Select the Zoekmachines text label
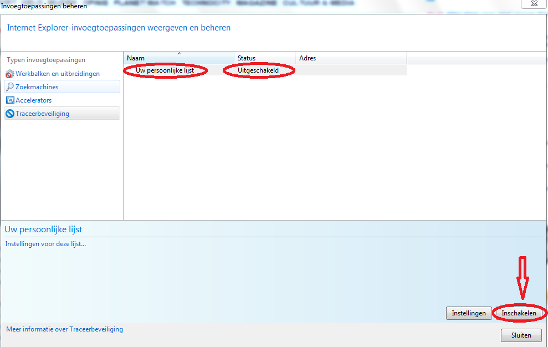Image resolution: width=548 pixels, height=347 pixels. tap(37, 87)
